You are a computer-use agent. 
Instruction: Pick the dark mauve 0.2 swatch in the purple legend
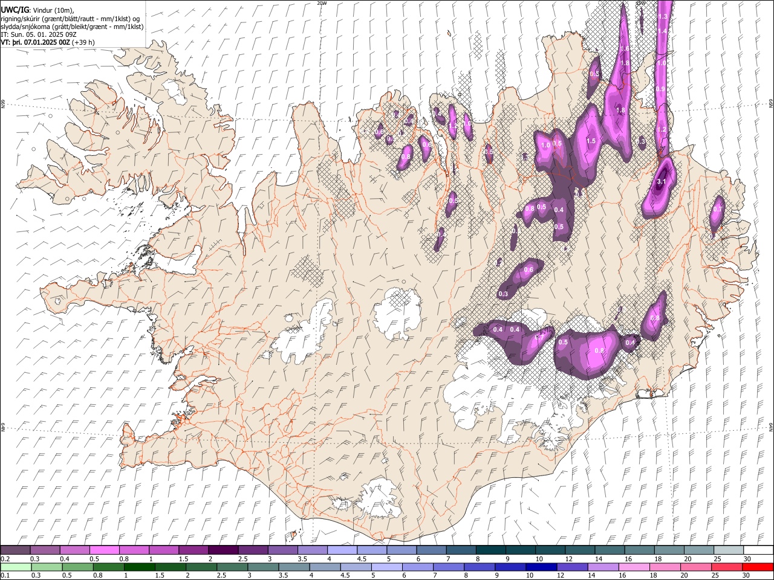click(15, 550)
